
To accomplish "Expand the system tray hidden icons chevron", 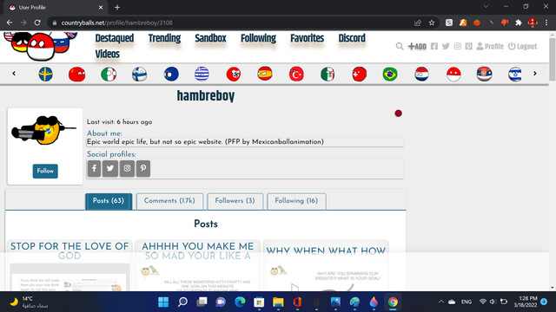I will click(x=441, y=302).
